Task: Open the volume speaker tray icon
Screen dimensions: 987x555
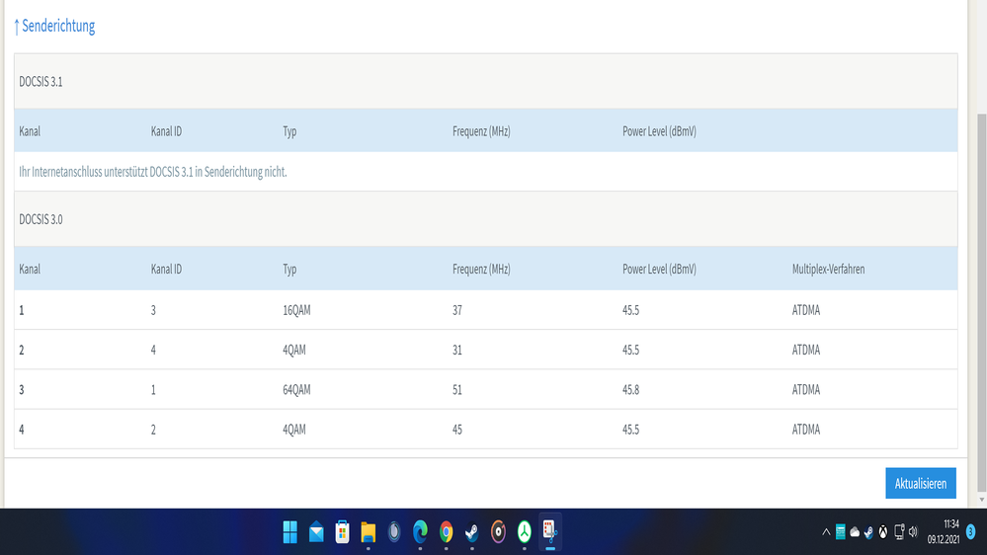Action: click(913, 532)
